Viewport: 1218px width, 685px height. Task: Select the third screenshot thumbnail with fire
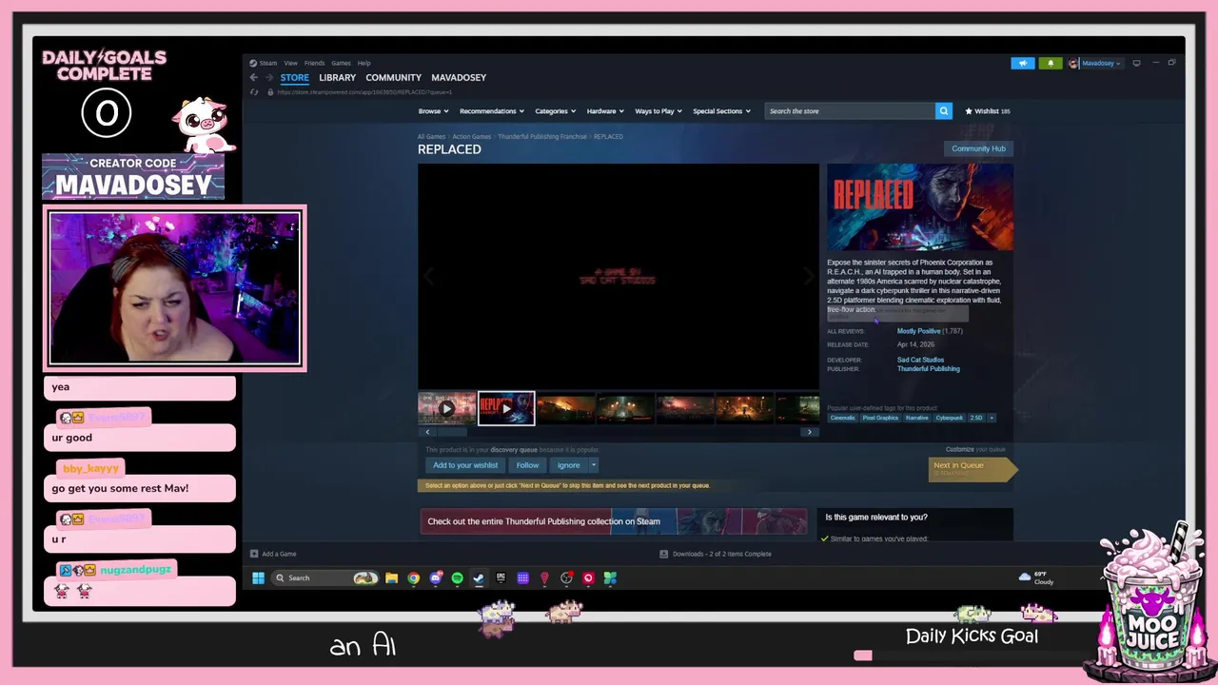point(565,408)
